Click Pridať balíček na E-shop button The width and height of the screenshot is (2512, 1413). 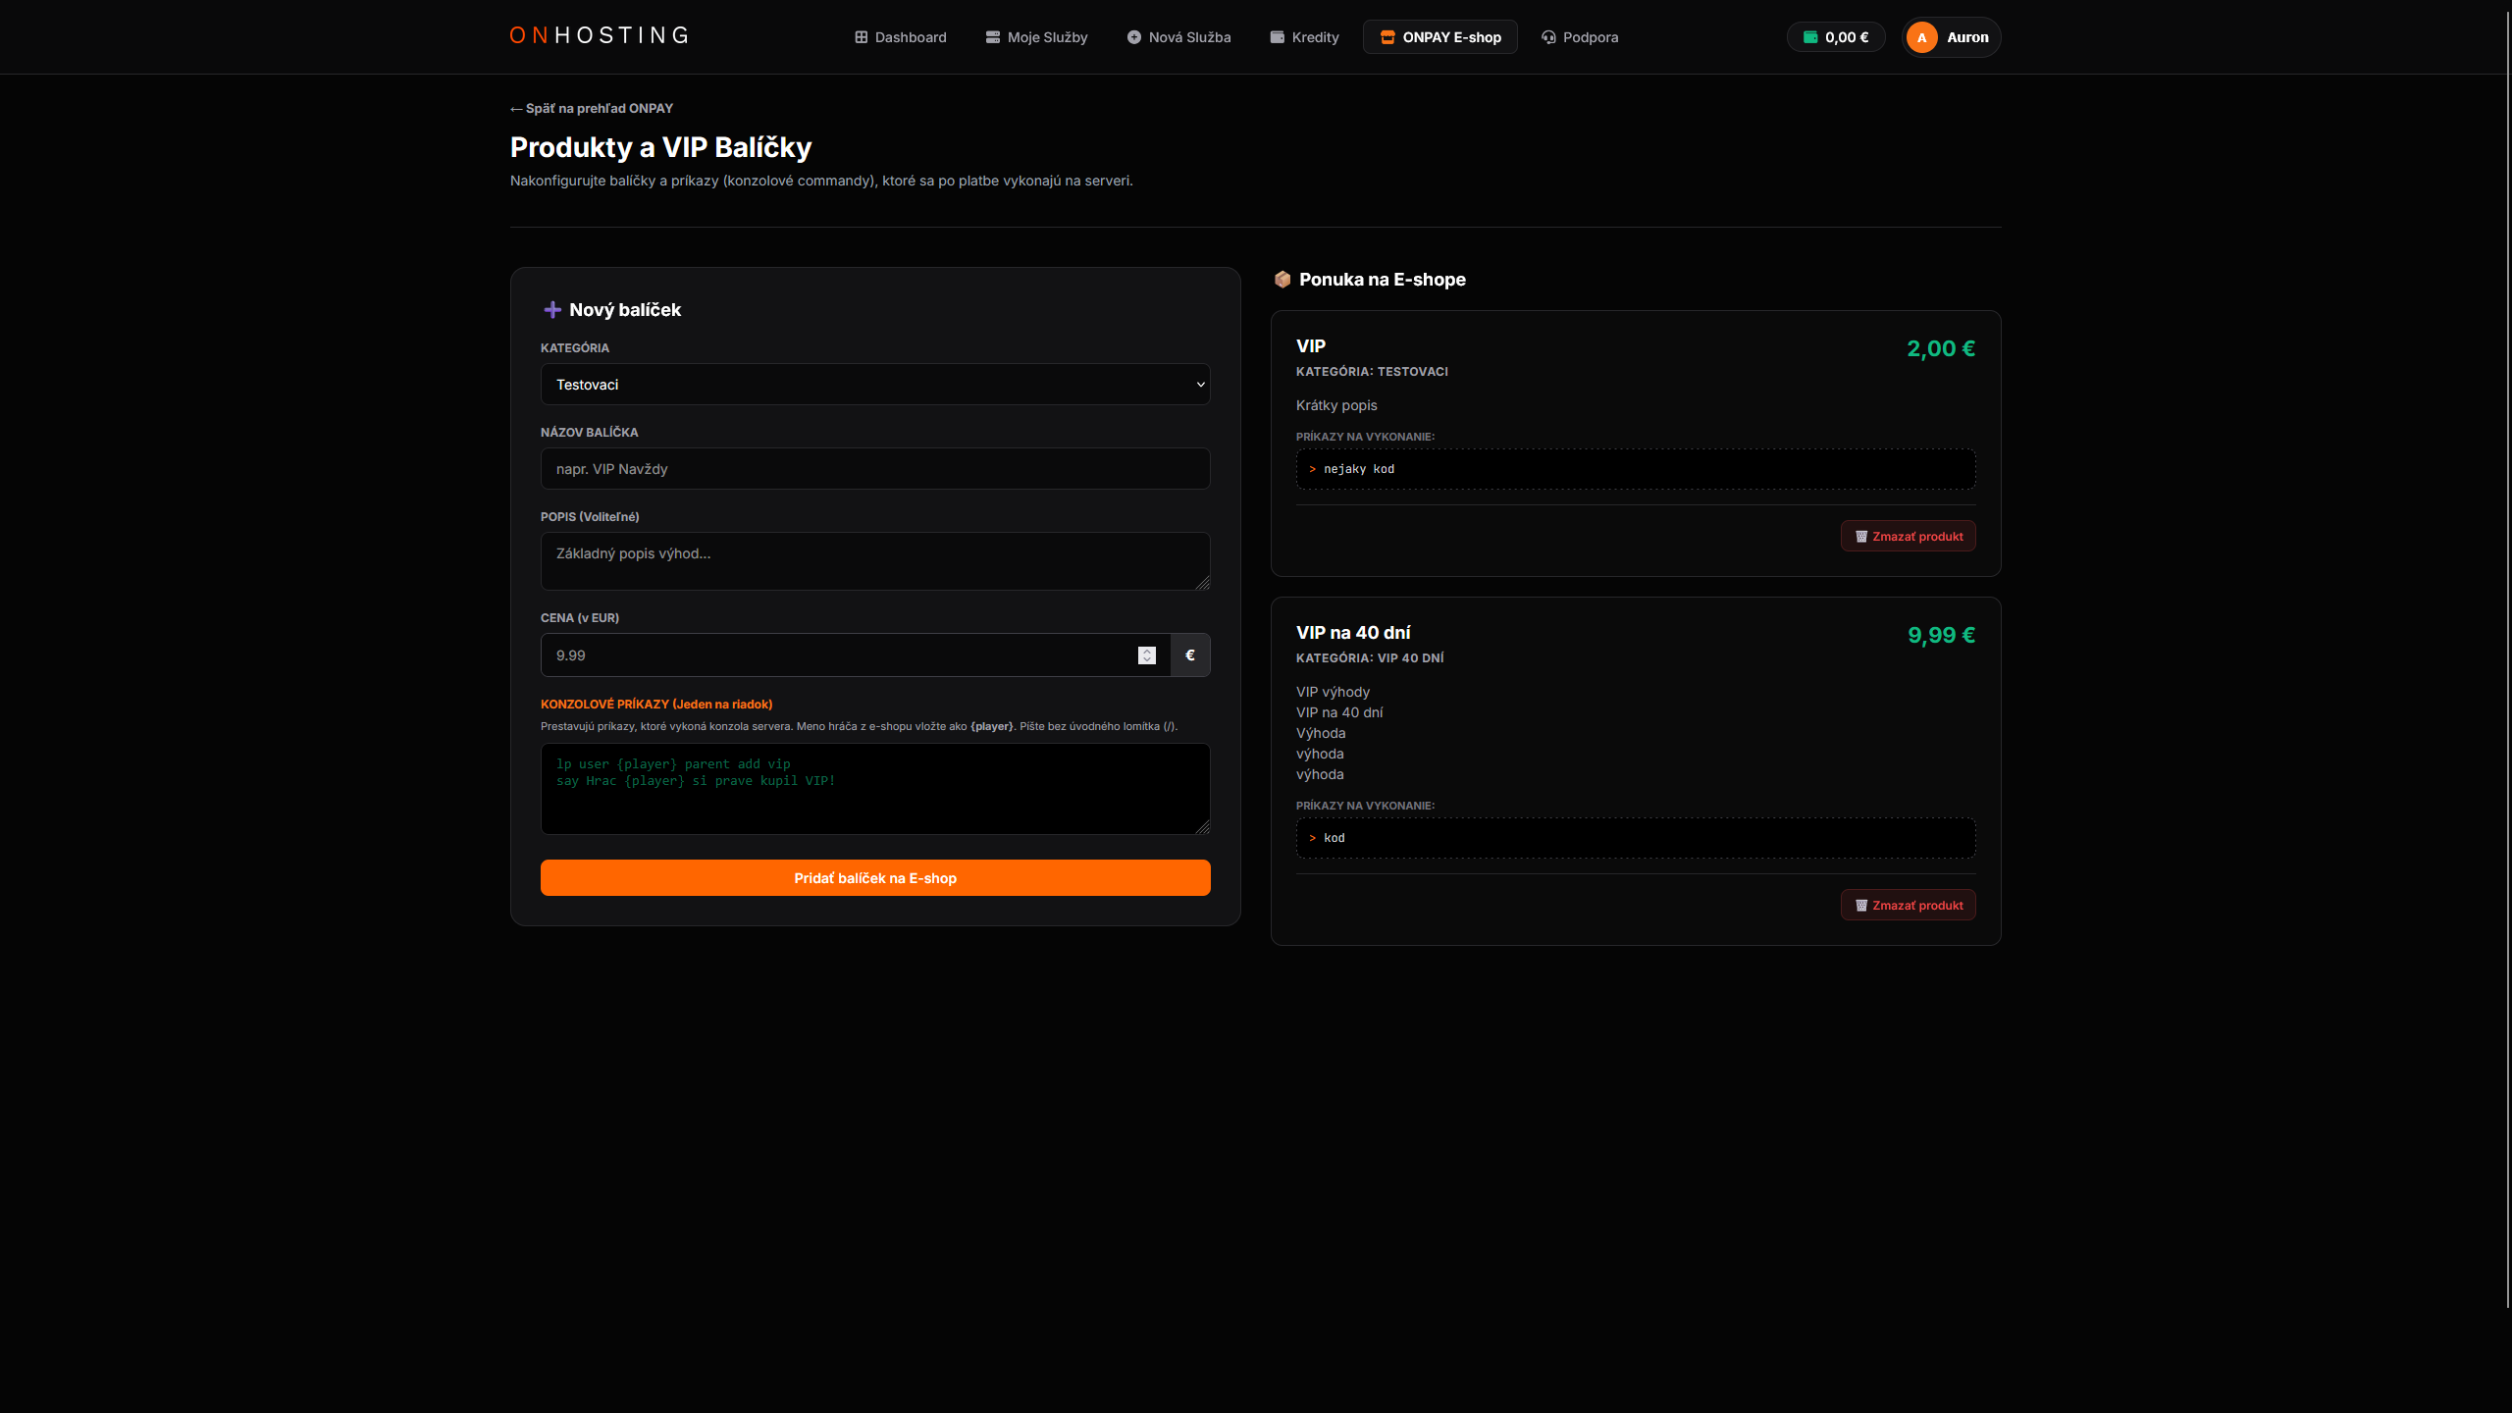click(875, 878)
